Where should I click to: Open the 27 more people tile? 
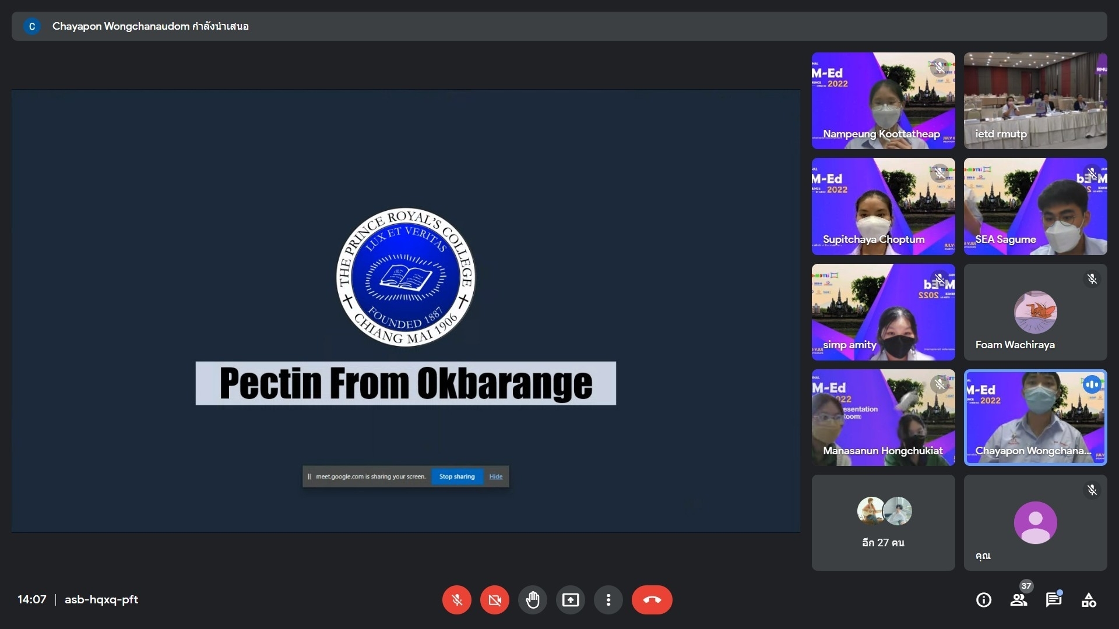point(884,523)
